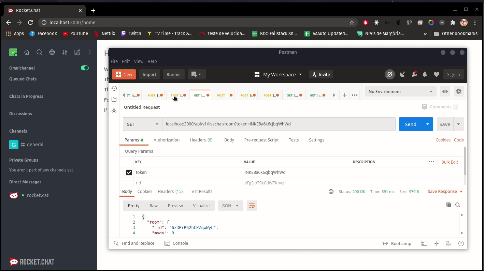Open the Postman File menu
Image resolution: width=484 pixels, height=271 pixels.
(x=114, y=61)
